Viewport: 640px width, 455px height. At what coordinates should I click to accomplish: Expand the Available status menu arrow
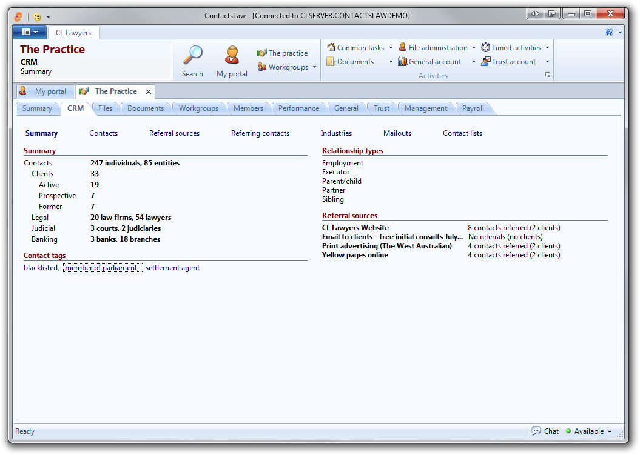click(610, 431)
